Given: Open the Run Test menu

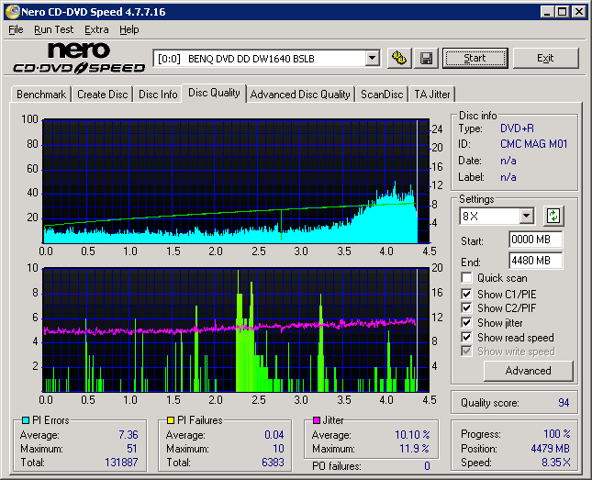Looking at the screenshot, I should (x=54, y=29).
